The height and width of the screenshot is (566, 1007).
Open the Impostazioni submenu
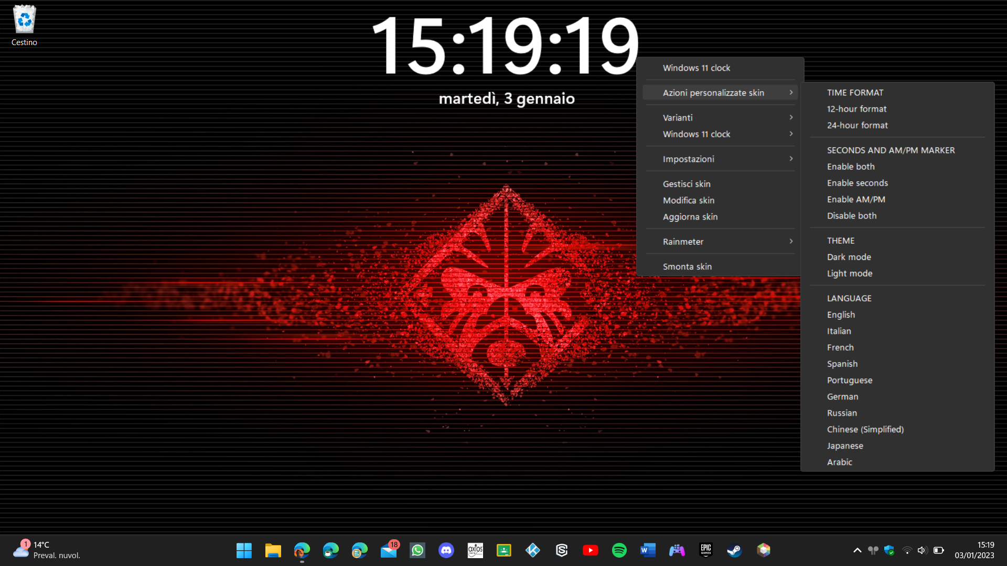(x=688, y=159)
